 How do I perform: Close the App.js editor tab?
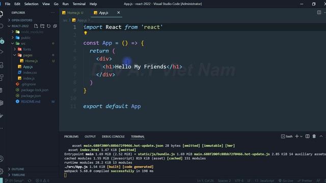tap(119, 12)
